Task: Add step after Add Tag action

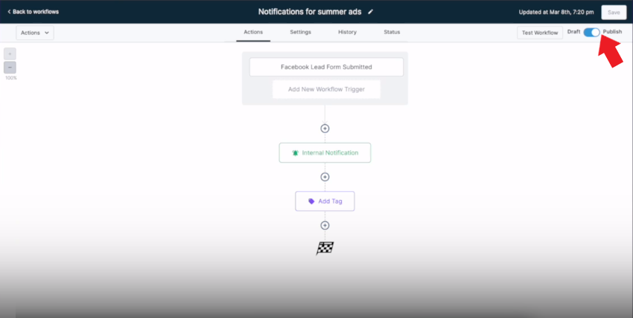Action: pos(325,225)
